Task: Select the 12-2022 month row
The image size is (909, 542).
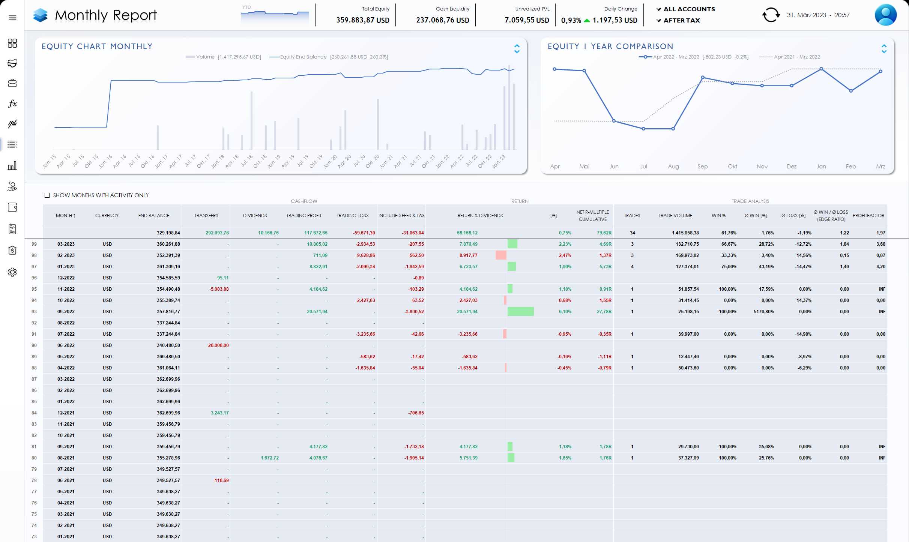Action: pyautogui.click(x=465, y=278)
